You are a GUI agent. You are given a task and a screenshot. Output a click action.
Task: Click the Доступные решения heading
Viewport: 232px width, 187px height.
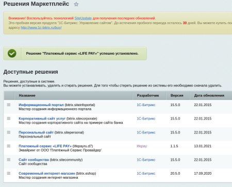[x=31, y=72]
